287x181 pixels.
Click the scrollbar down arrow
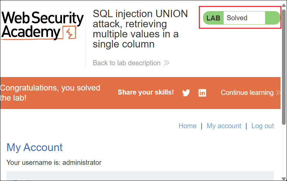click(x=284, y=179)
